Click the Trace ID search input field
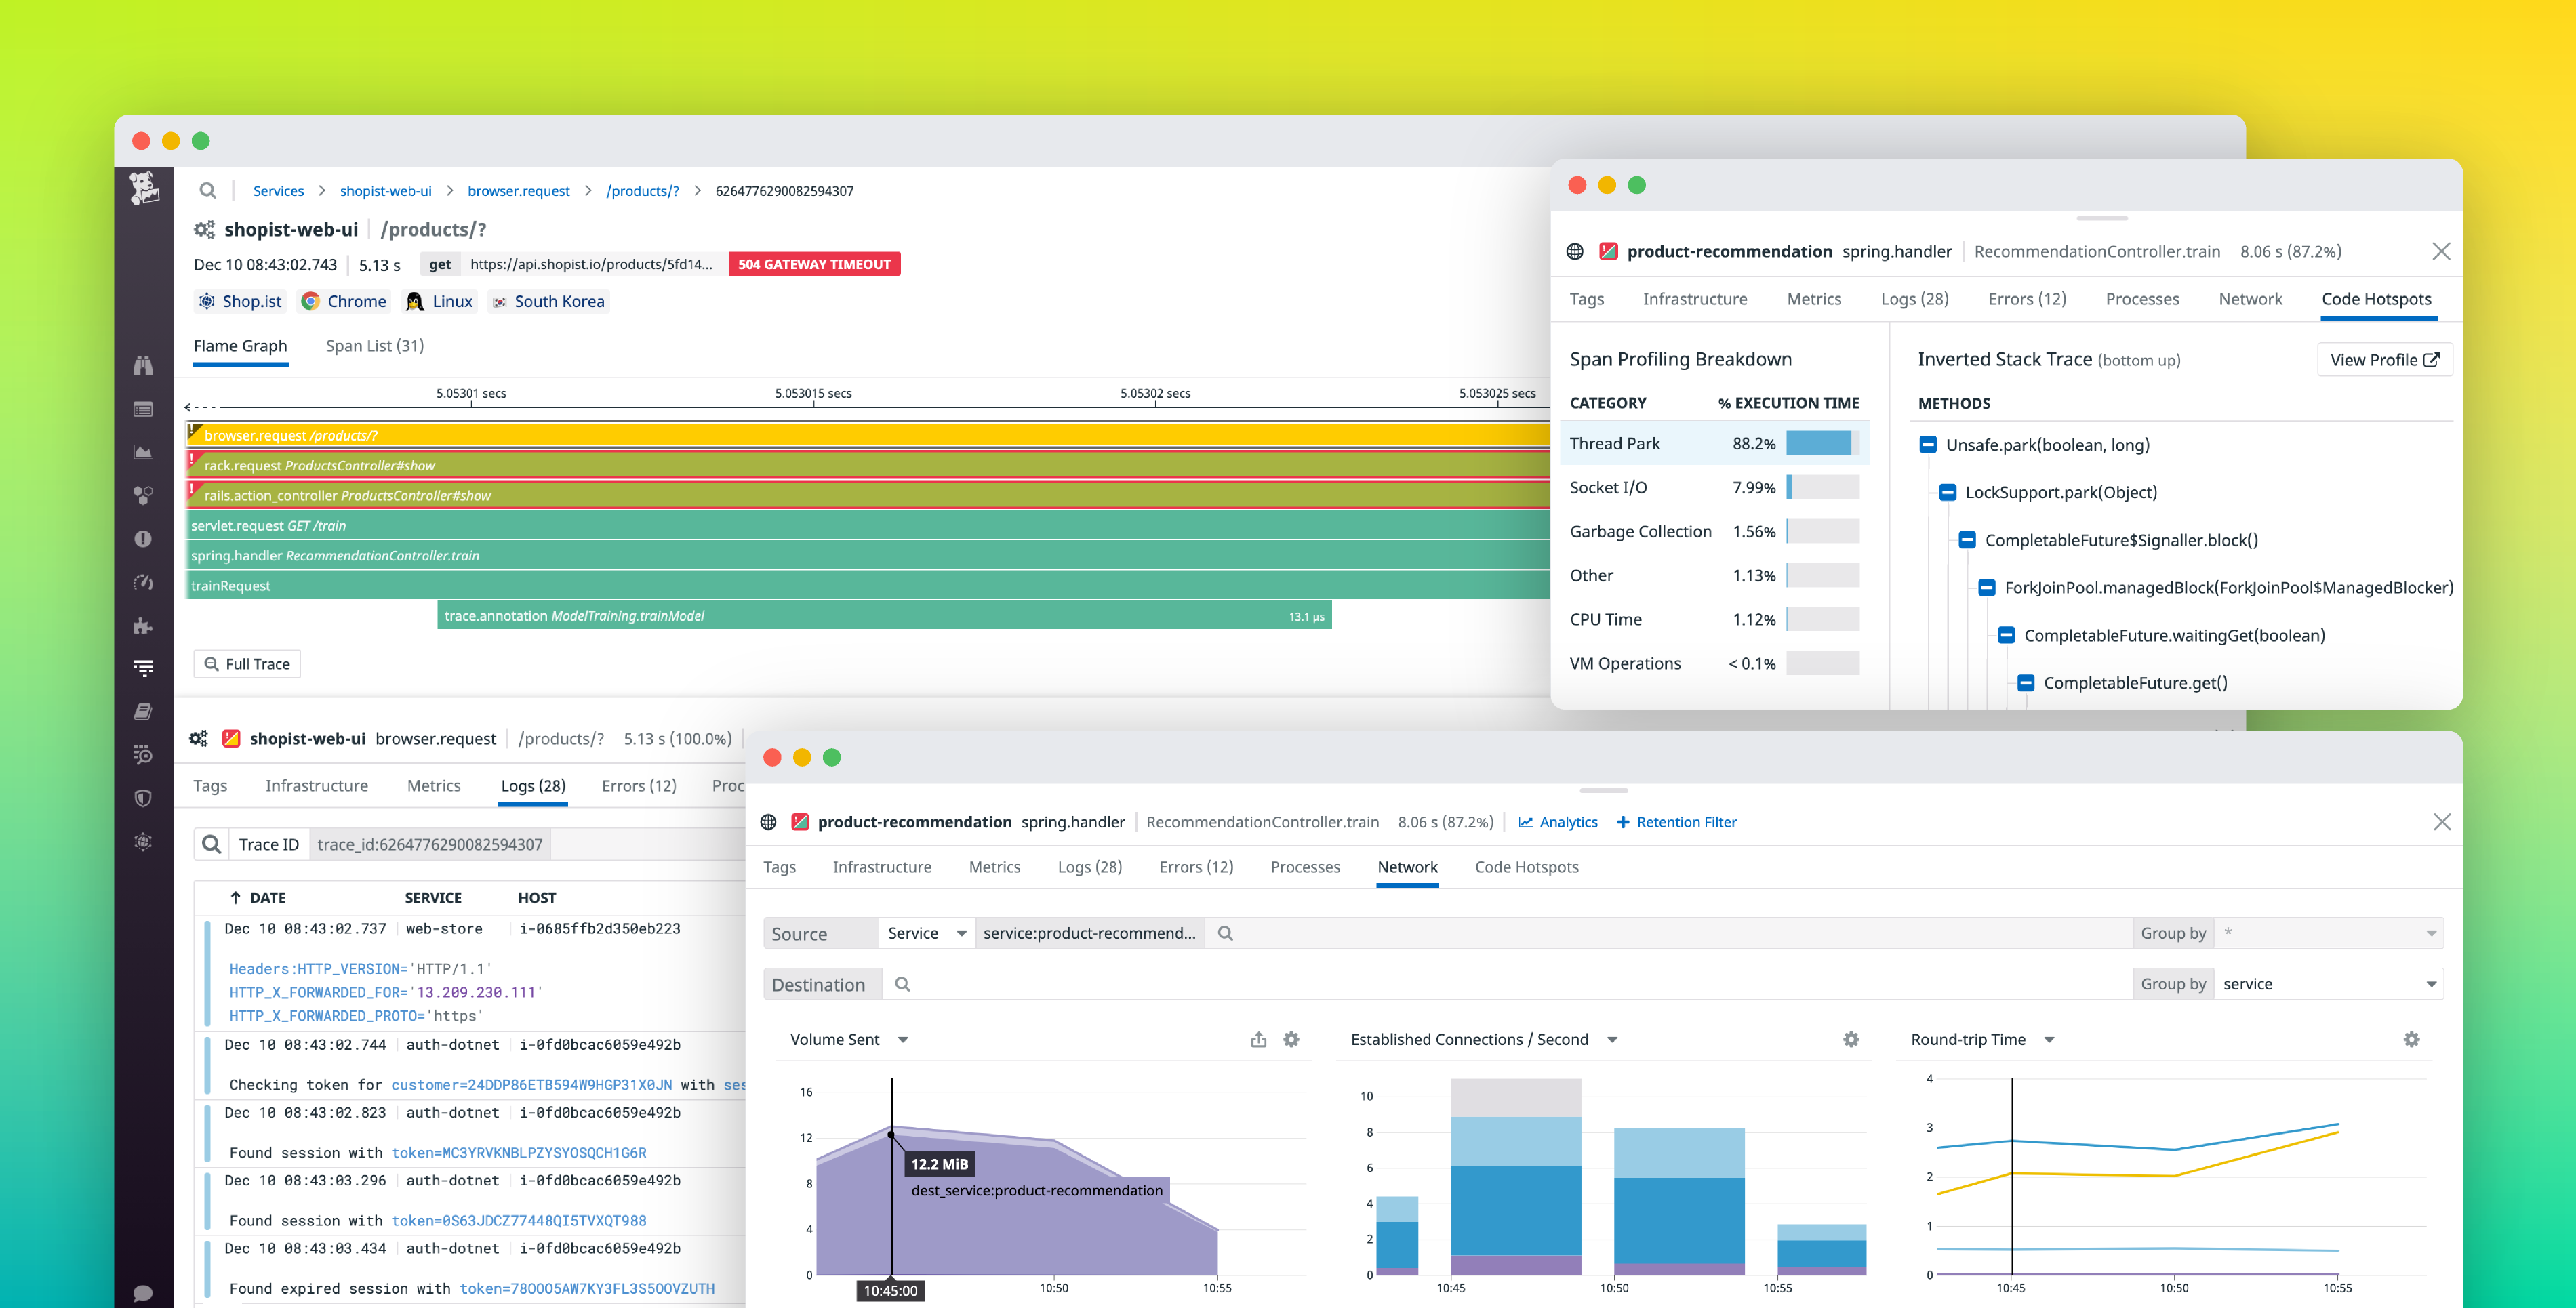2576x1308 pixels. click(430, 843)
